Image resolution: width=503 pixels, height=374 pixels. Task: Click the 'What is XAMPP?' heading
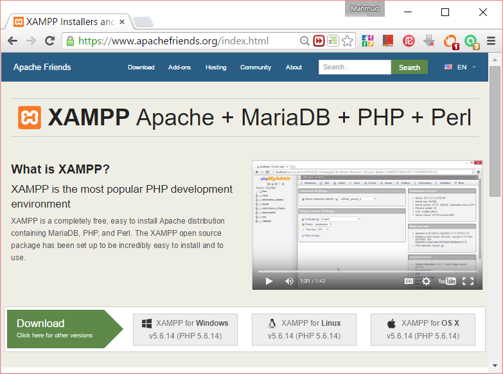60,169
